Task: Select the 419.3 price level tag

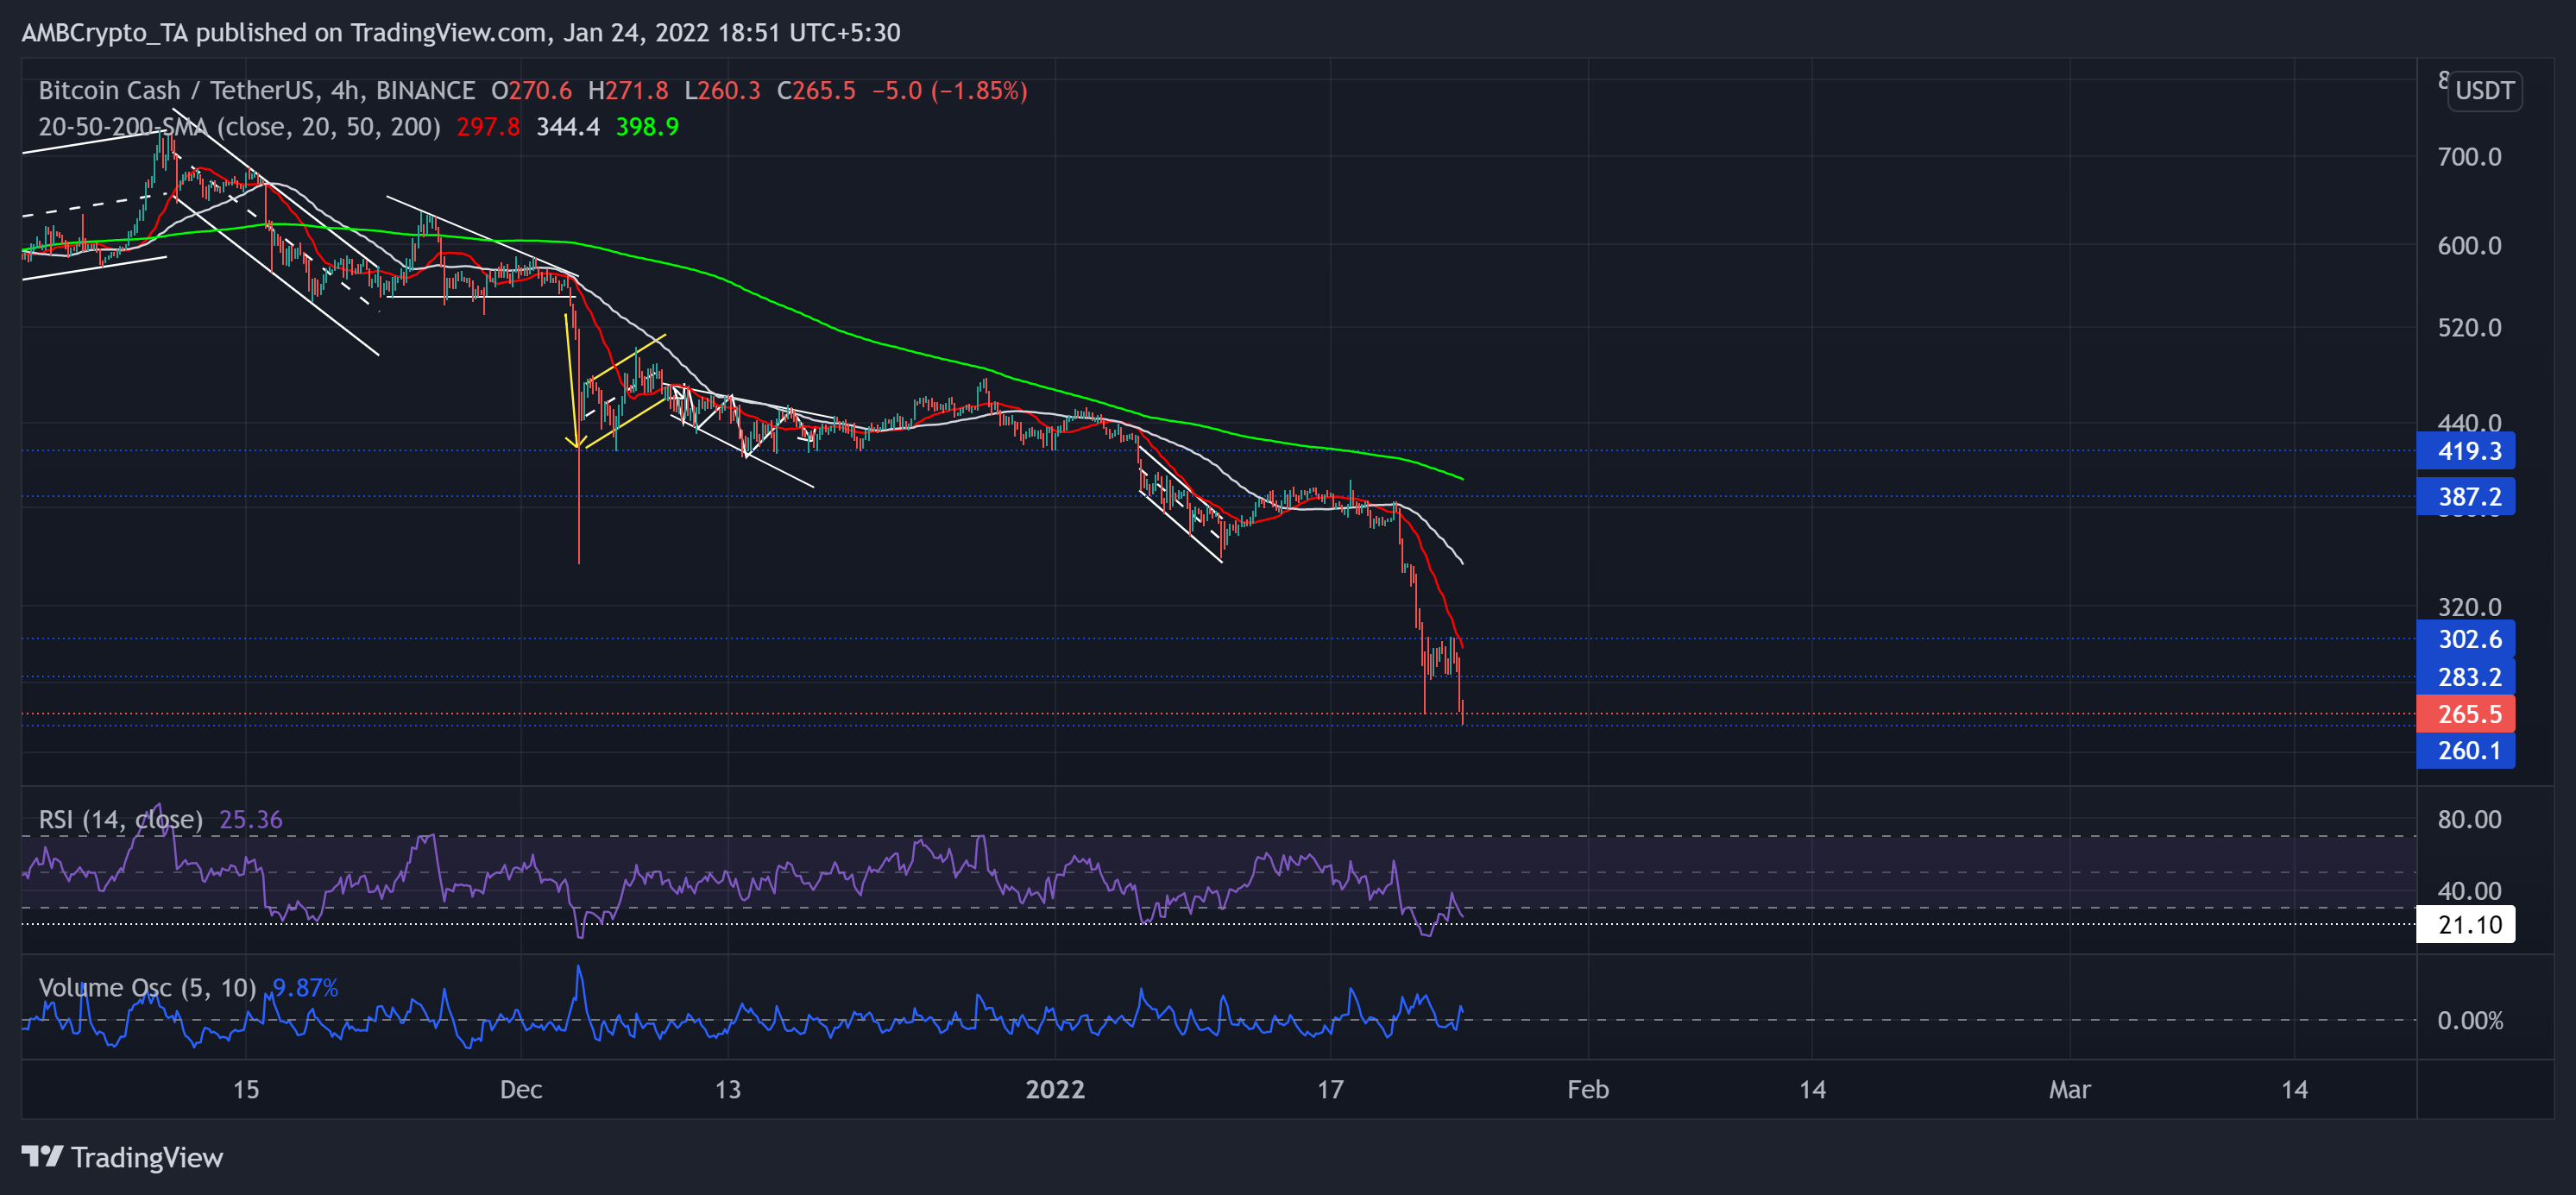Action: coord(2465,451)
